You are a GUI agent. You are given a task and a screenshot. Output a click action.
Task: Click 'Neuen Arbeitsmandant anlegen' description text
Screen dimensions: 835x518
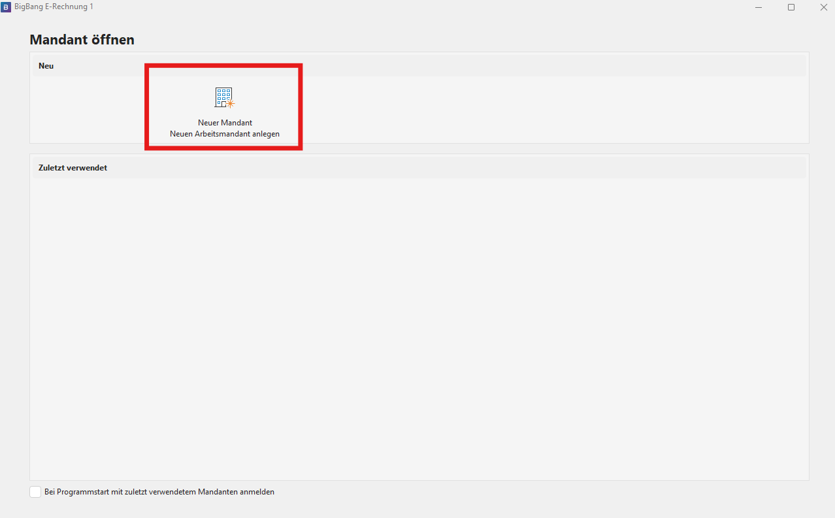coord(225,134)
